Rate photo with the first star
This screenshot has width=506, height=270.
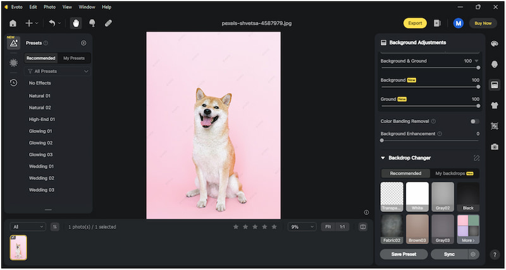click(x=236, y=227)
